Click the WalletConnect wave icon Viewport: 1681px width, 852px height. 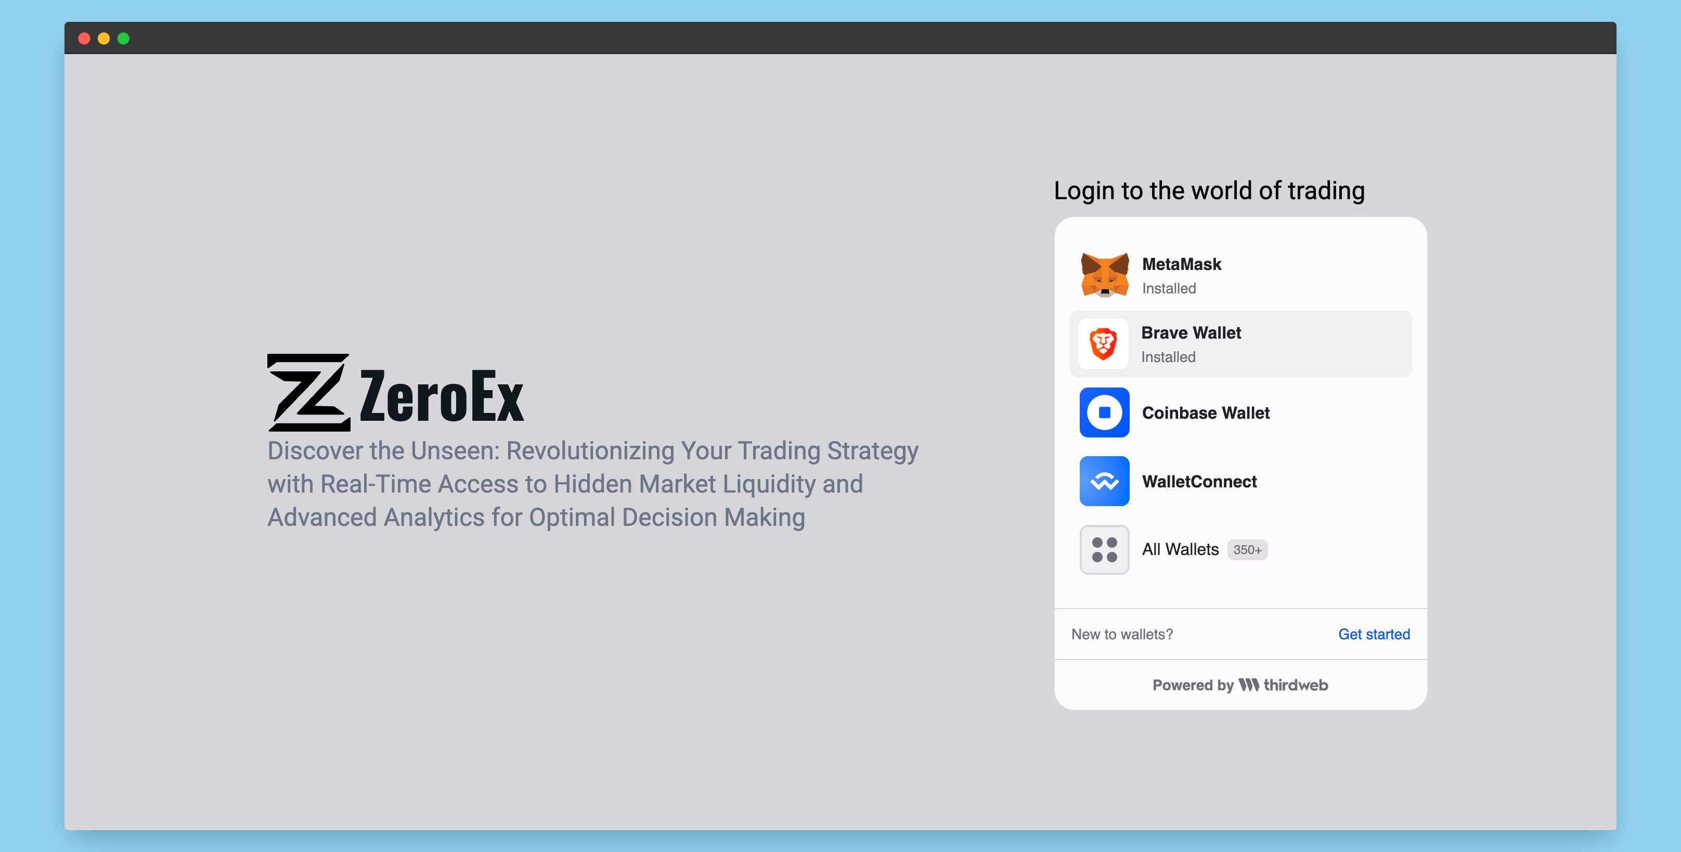1104,481
